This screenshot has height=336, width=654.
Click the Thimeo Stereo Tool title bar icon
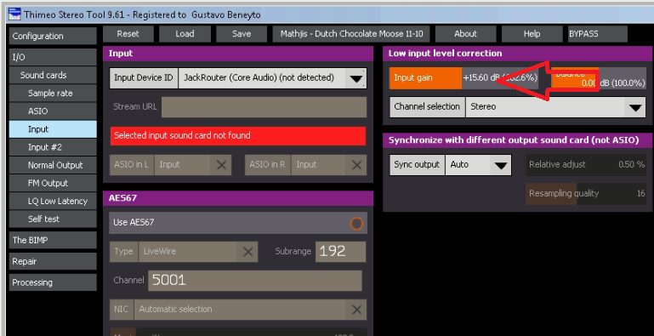click(x=14, y=14)
